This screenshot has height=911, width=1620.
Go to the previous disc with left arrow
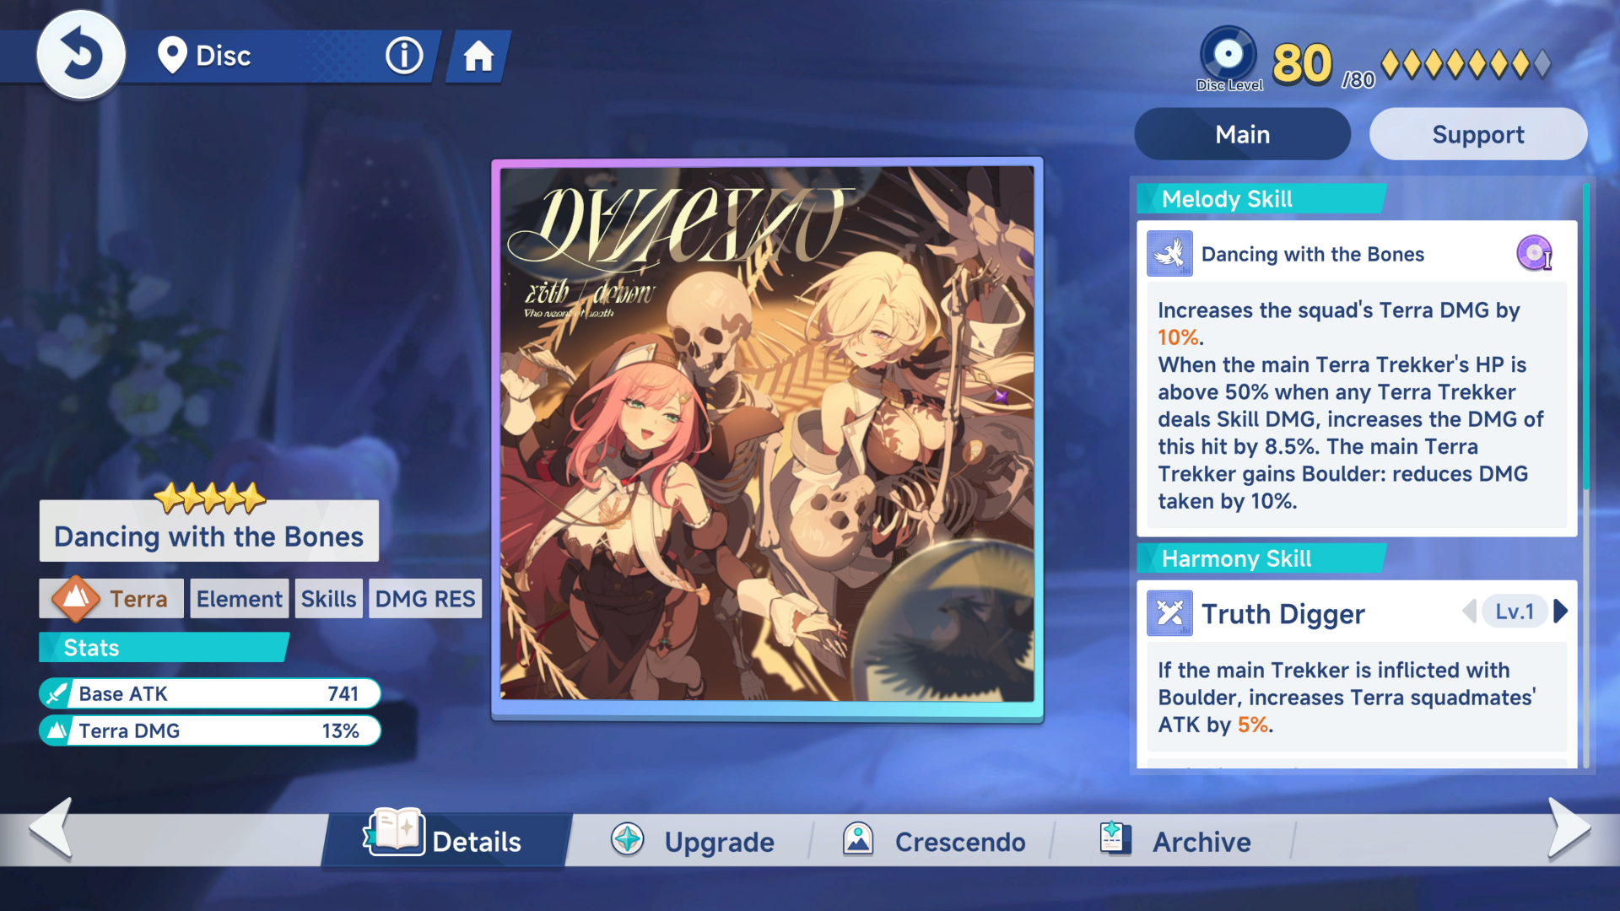coord(51,828)
